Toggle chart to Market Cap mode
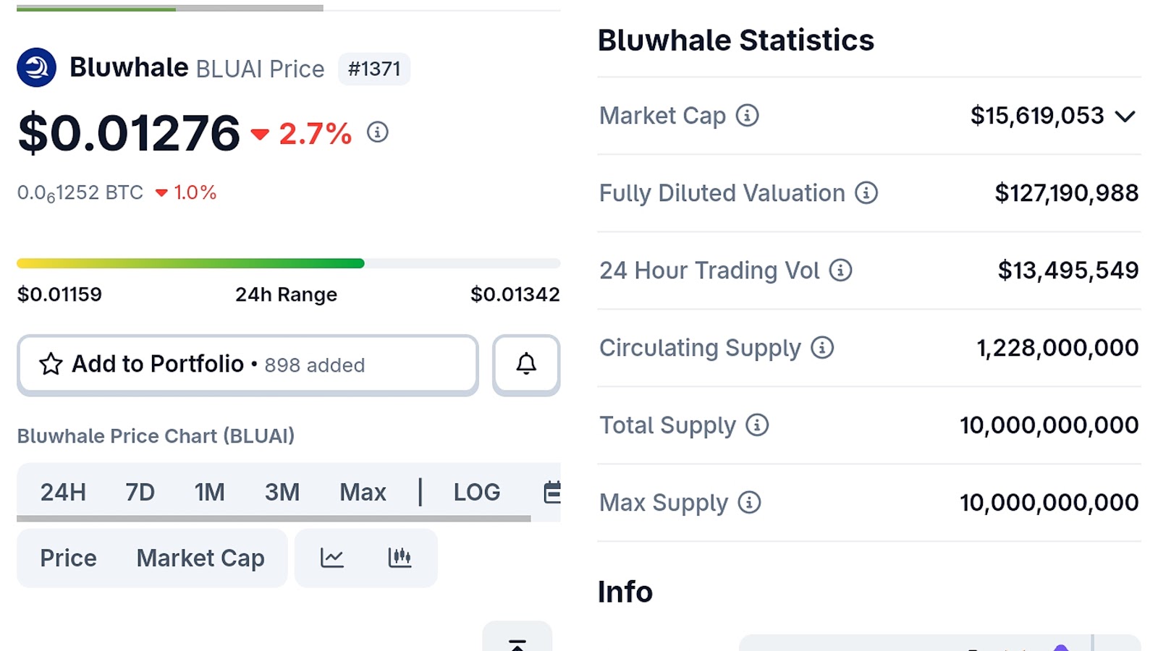The width and height of the screenshot is (1158, 651). 200,557
